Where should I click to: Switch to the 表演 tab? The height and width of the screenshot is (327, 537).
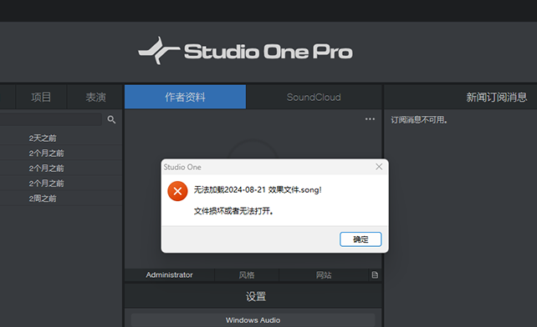tap(95, 97)
